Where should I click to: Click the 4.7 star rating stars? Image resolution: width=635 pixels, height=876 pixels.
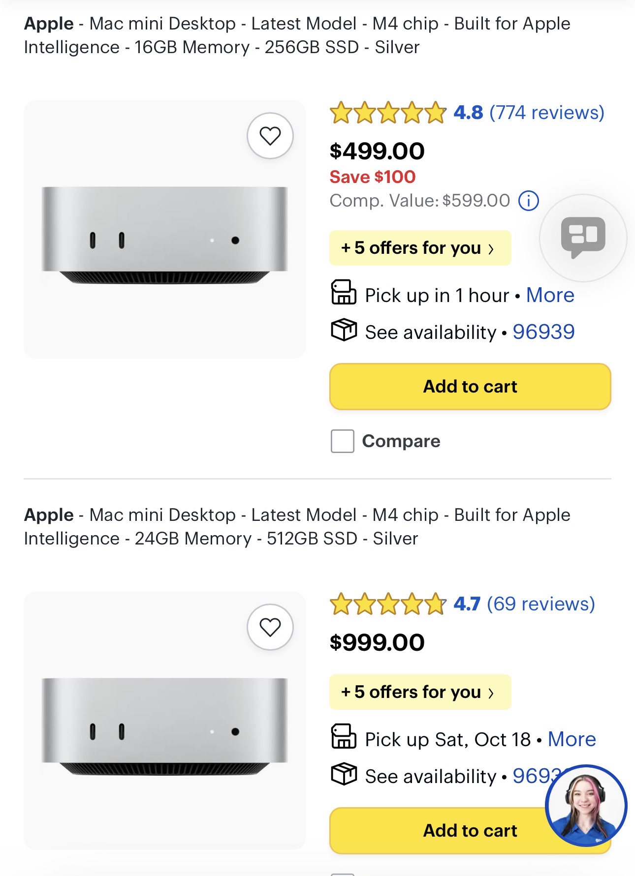(x=388, y=604)
